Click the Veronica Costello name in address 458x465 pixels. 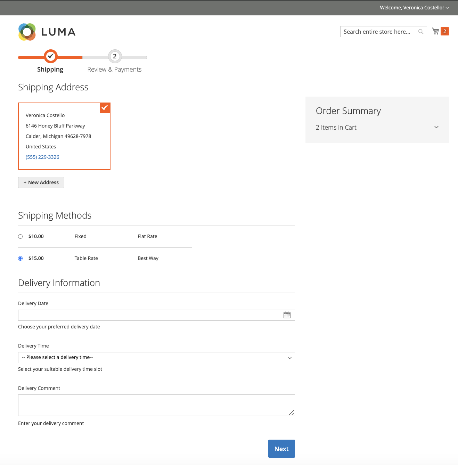[45, 115]
